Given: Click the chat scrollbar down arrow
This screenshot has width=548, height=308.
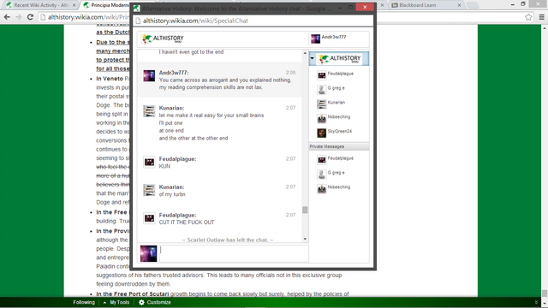Looking at the screenshot, I should click(x=305, y=240).
